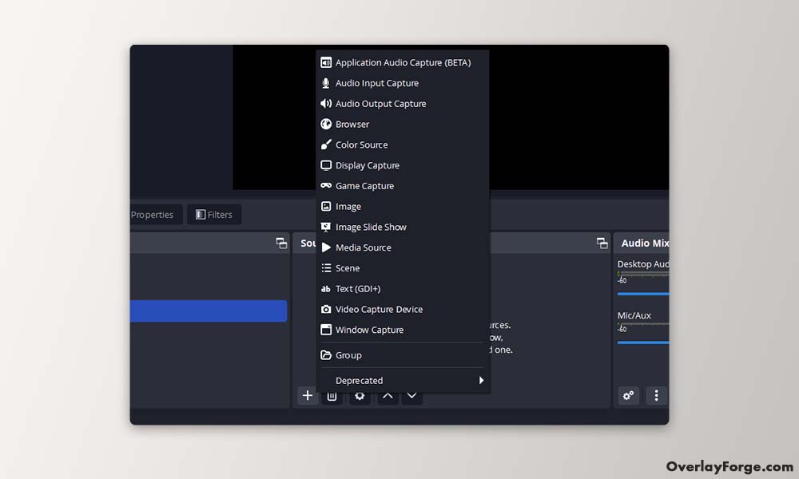Open the Audio Input Capture source option
Image resolution: width=799 pixels, height=479 pixels.
[378, 82]
